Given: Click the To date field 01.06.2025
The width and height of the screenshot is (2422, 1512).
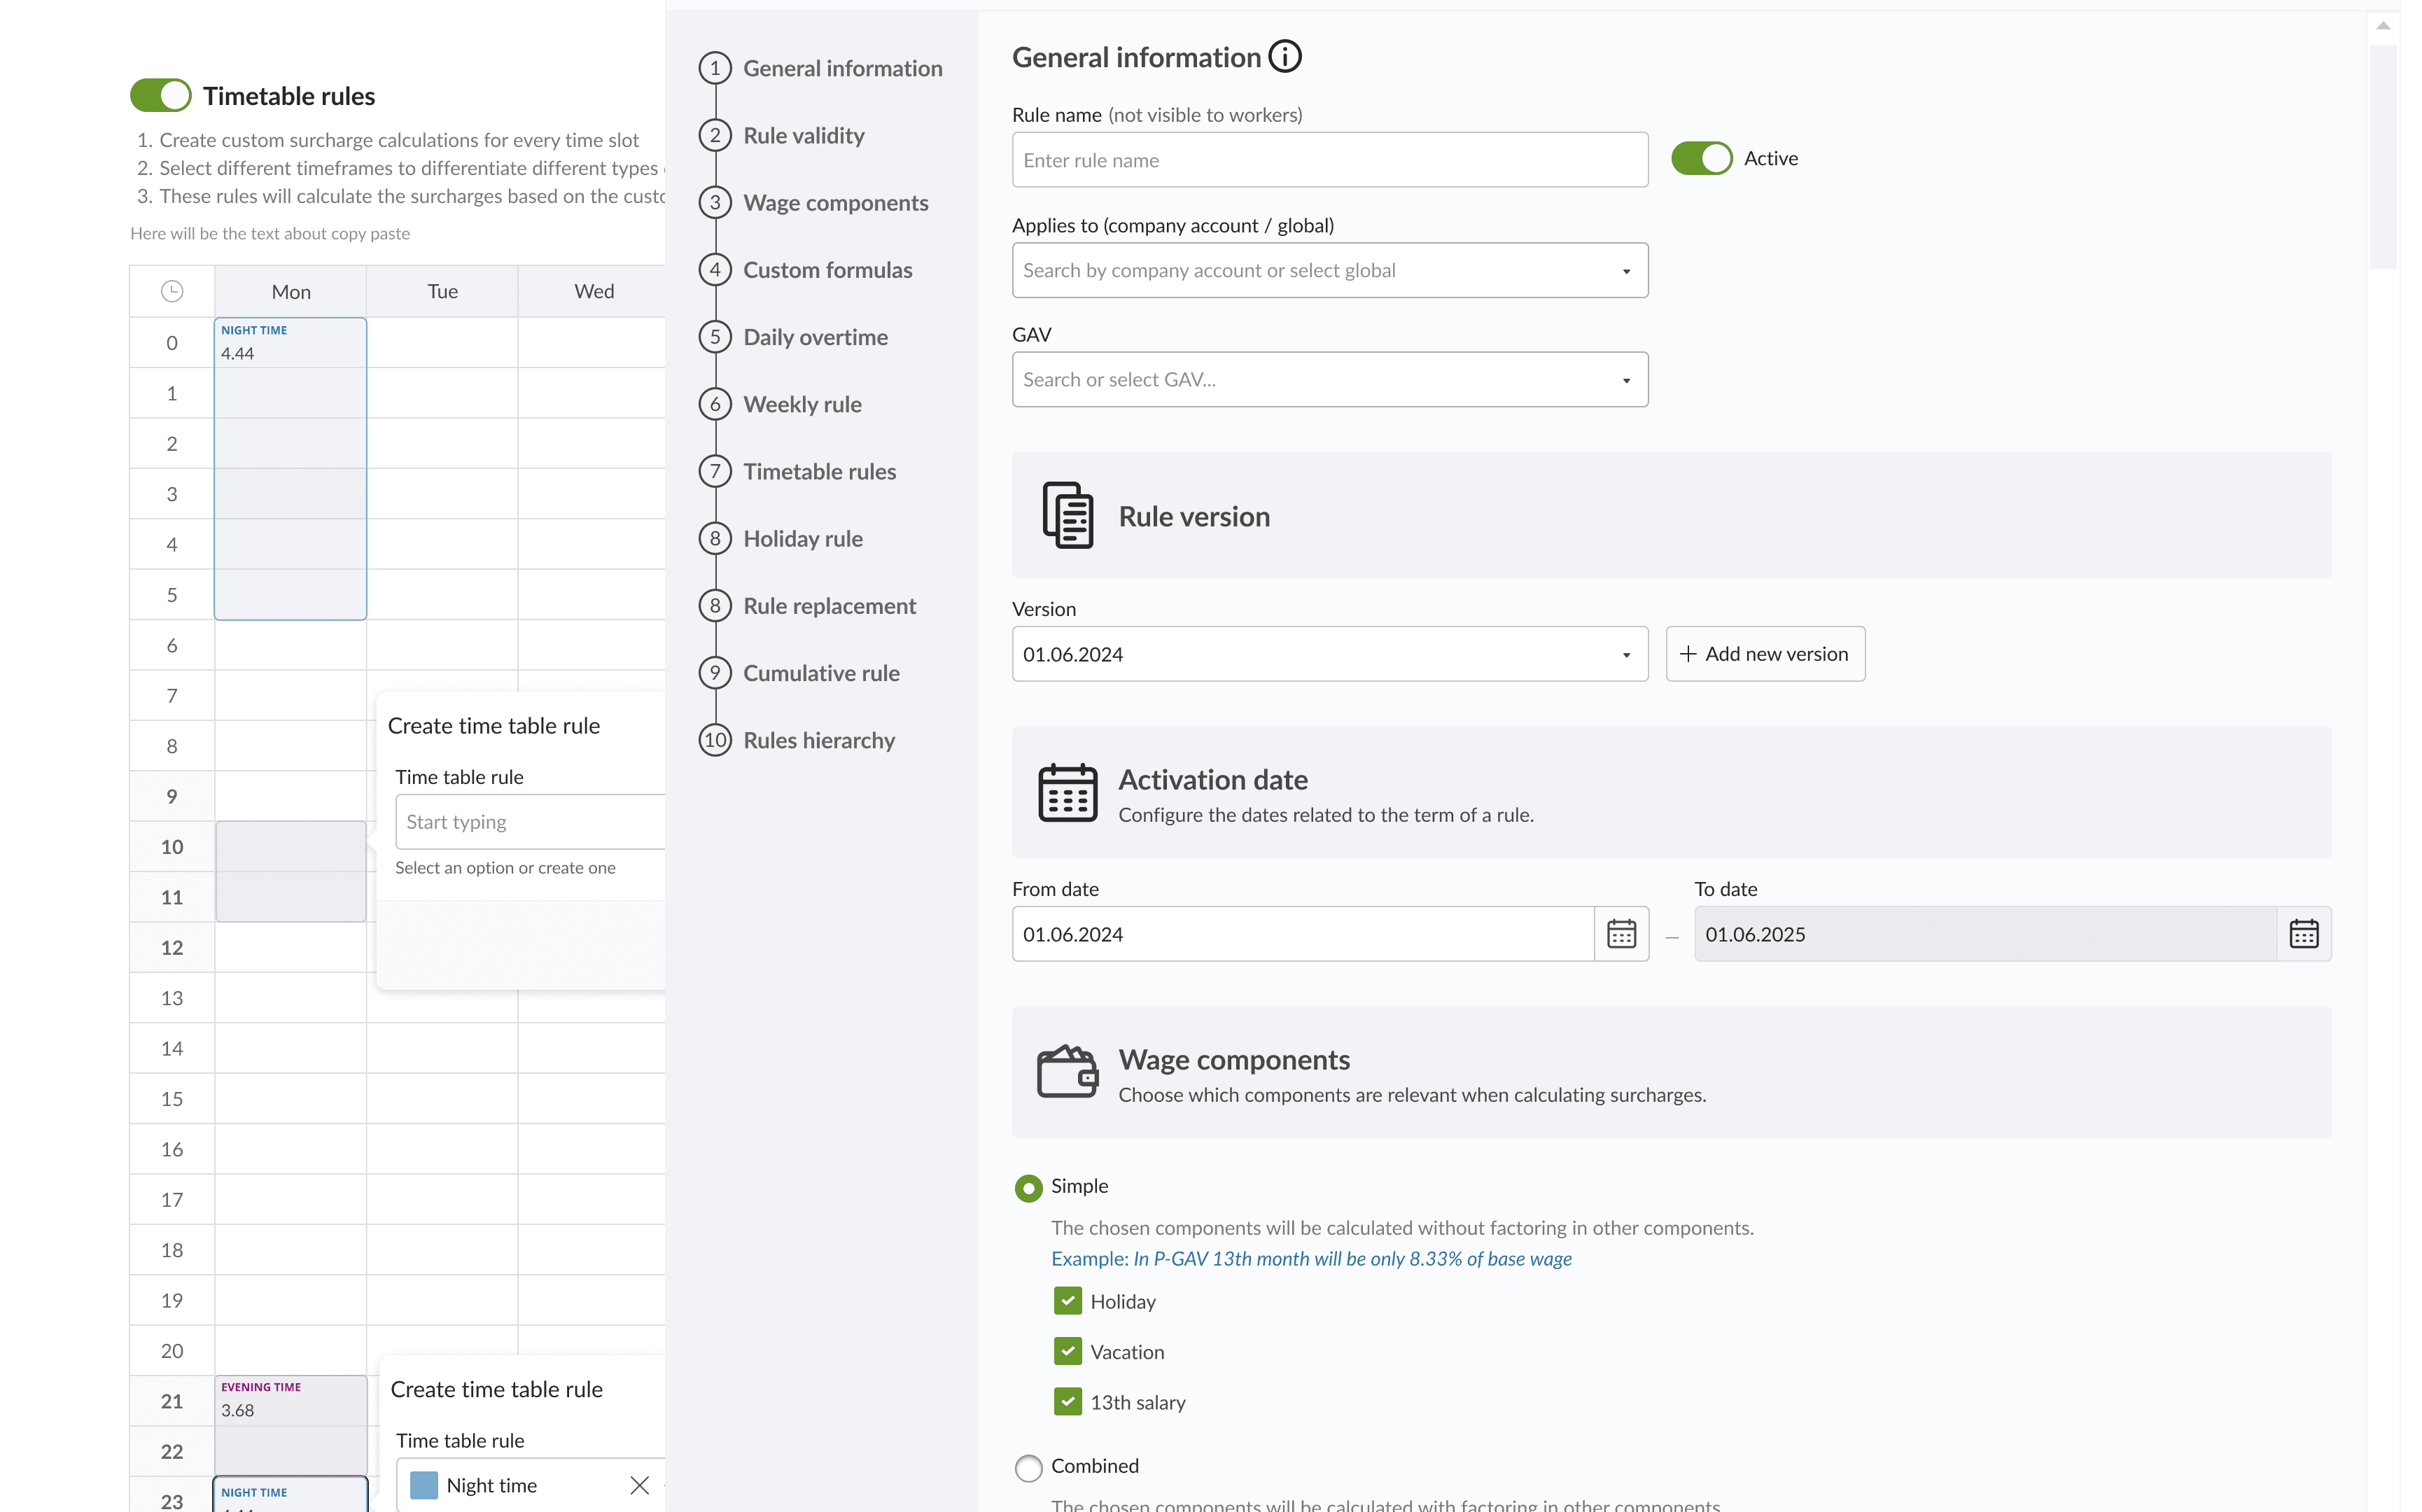Looking at the screenshot, I should [1985, 934].
